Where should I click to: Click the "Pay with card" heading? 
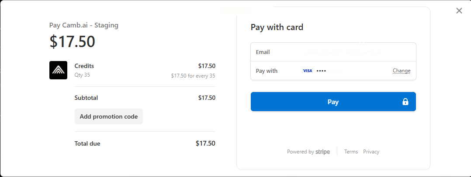277,27
